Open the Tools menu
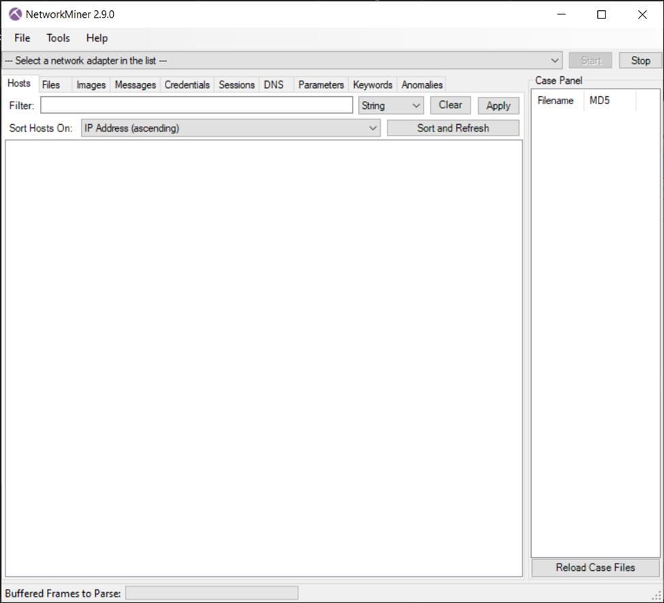This screenshot has width=664, height=603. pyautogui.click(x=58, y=38)
